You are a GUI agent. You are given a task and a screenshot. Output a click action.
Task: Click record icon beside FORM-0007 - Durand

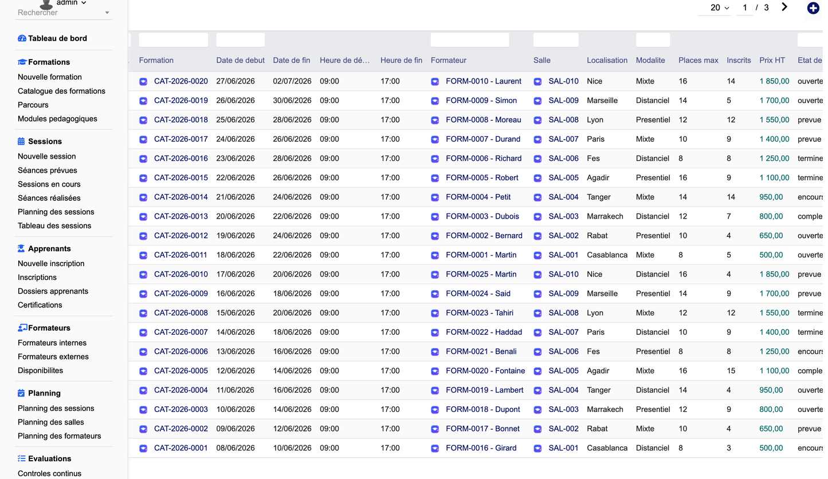[435, 140]
